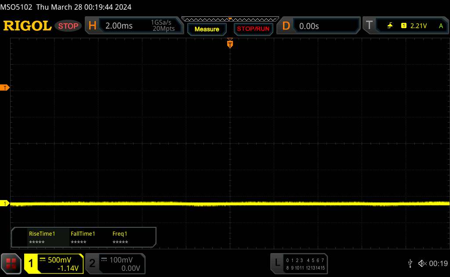
Task: Click the waveform memory position bar
Action: point(230,19)
